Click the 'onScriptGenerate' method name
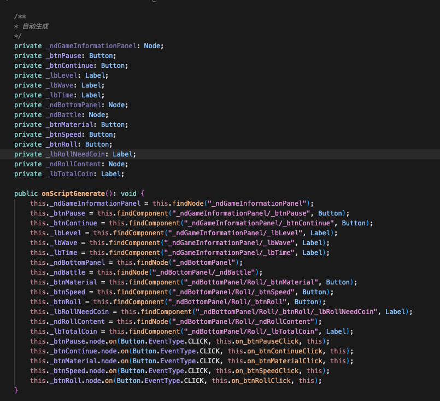The width and height of the screenshot is (440, 401). pos(73,194)
